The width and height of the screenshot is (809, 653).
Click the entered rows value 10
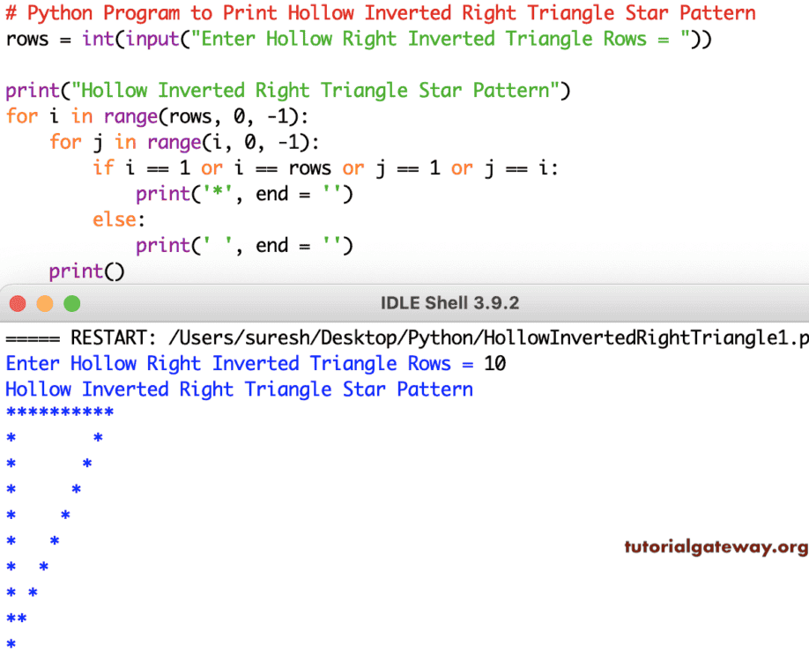point(494,363)
